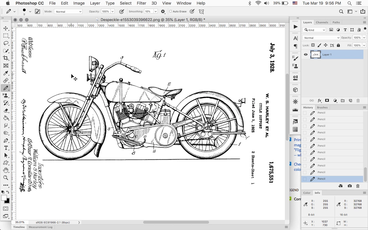
Task: Select the Frame tool
Action: point(6,66)
